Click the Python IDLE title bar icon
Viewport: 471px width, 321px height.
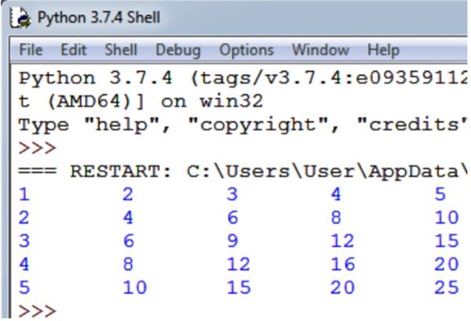coord(20,18)
